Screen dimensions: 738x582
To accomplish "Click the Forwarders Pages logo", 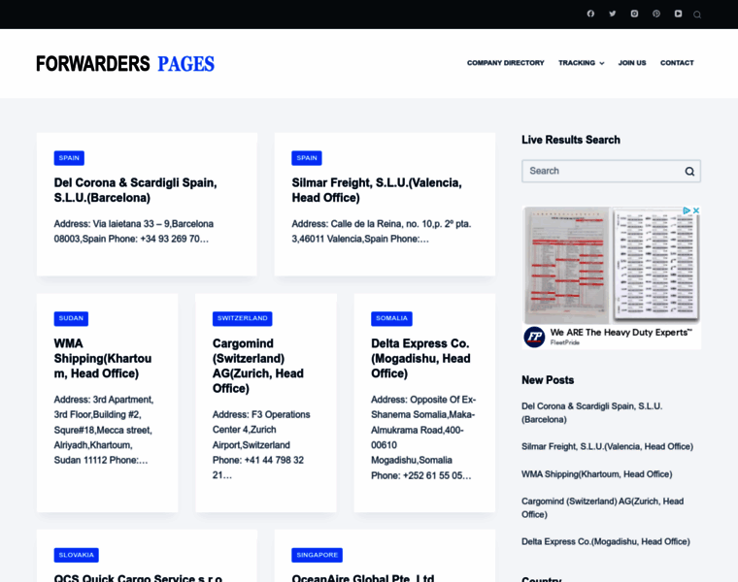I will pos(125,64).
